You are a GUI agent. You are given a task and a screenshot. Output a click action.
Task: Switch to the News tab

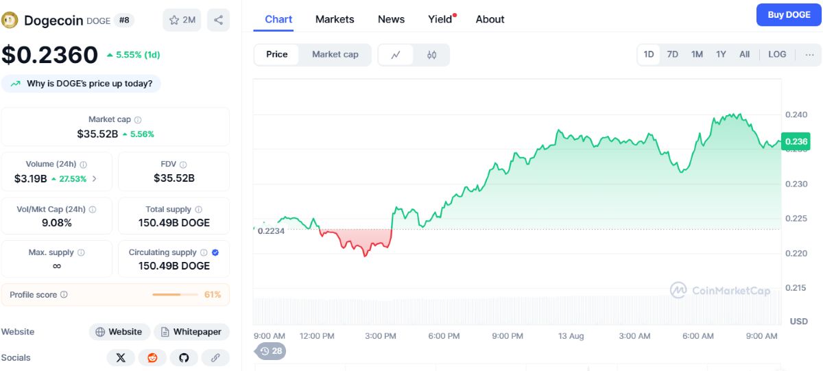pos(391,19)
